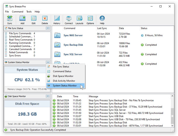Click the Command column header
The width and height of the screenshot is (178, 136).
pyautogui.click(x=80, y=28)
